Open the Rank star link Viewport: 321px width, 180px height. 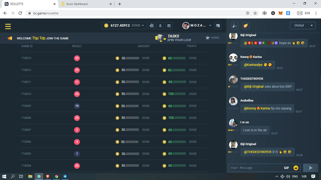click(x=212, y=38)
